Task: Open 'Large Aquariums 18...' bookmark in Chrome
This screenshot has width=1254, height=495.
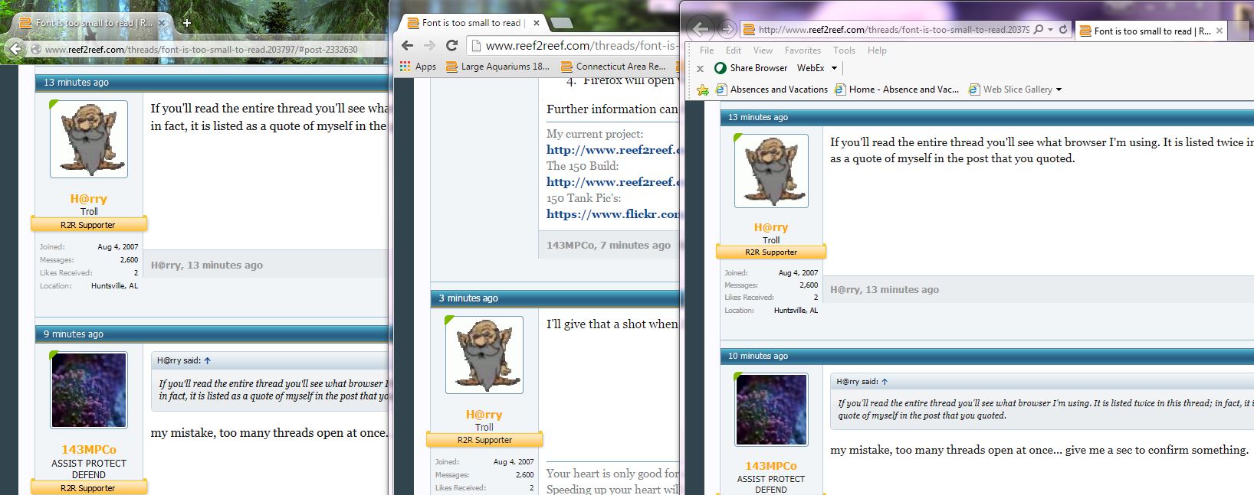Action: coord(497,67)
